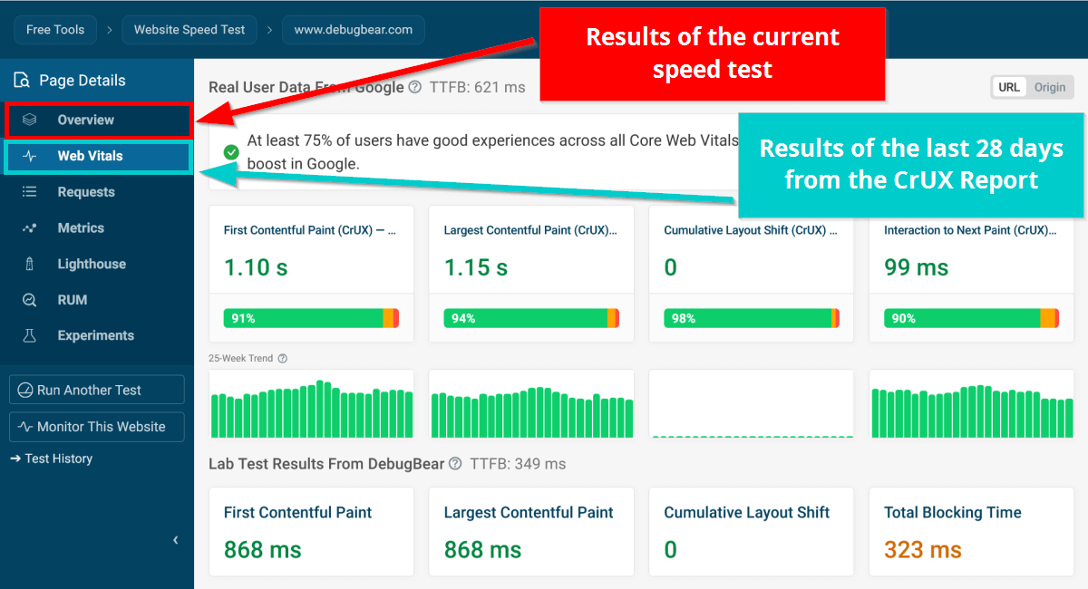The width and height of the screenshot is (1088, 589).
Task: Click the Lighthouse tower icon
Action: click(30, 265)
